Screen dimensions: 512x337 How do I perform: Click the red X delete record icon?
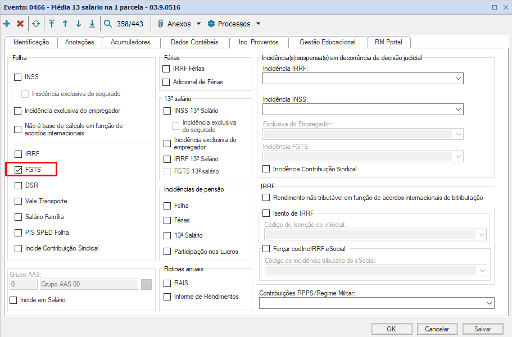(20, 24)
